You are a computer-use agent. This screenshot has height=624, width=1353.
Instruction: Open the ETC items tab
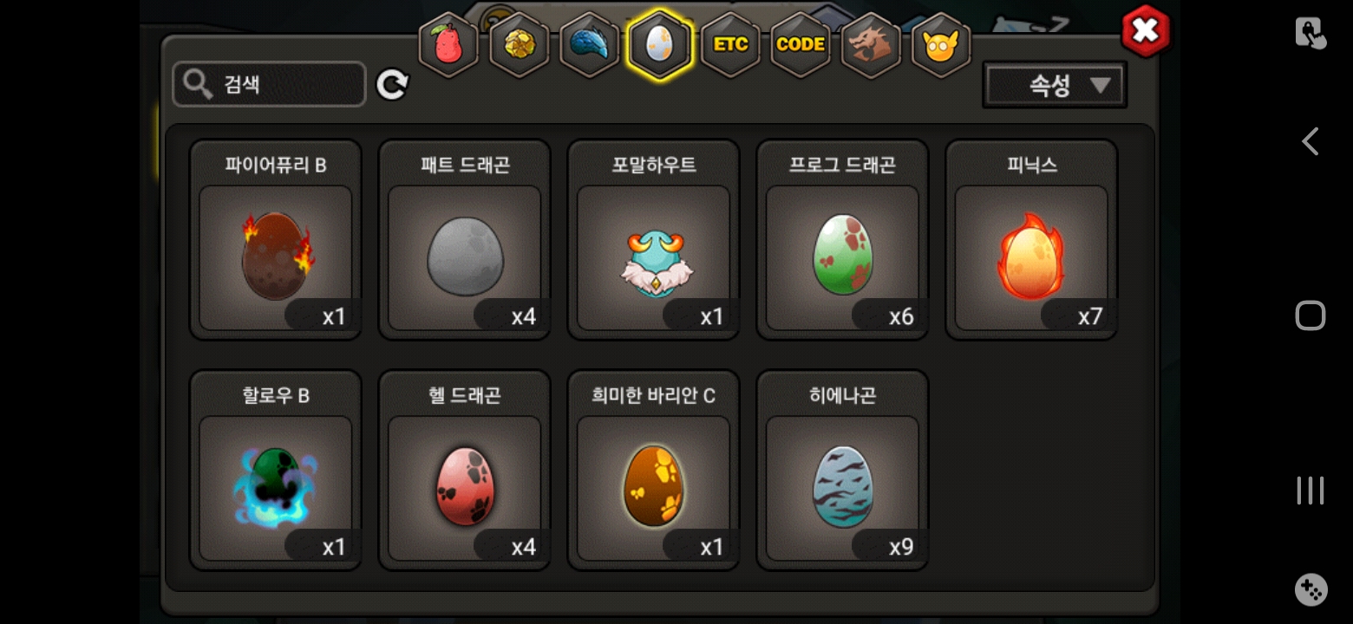pyautogui.click(x=730, y=46)
